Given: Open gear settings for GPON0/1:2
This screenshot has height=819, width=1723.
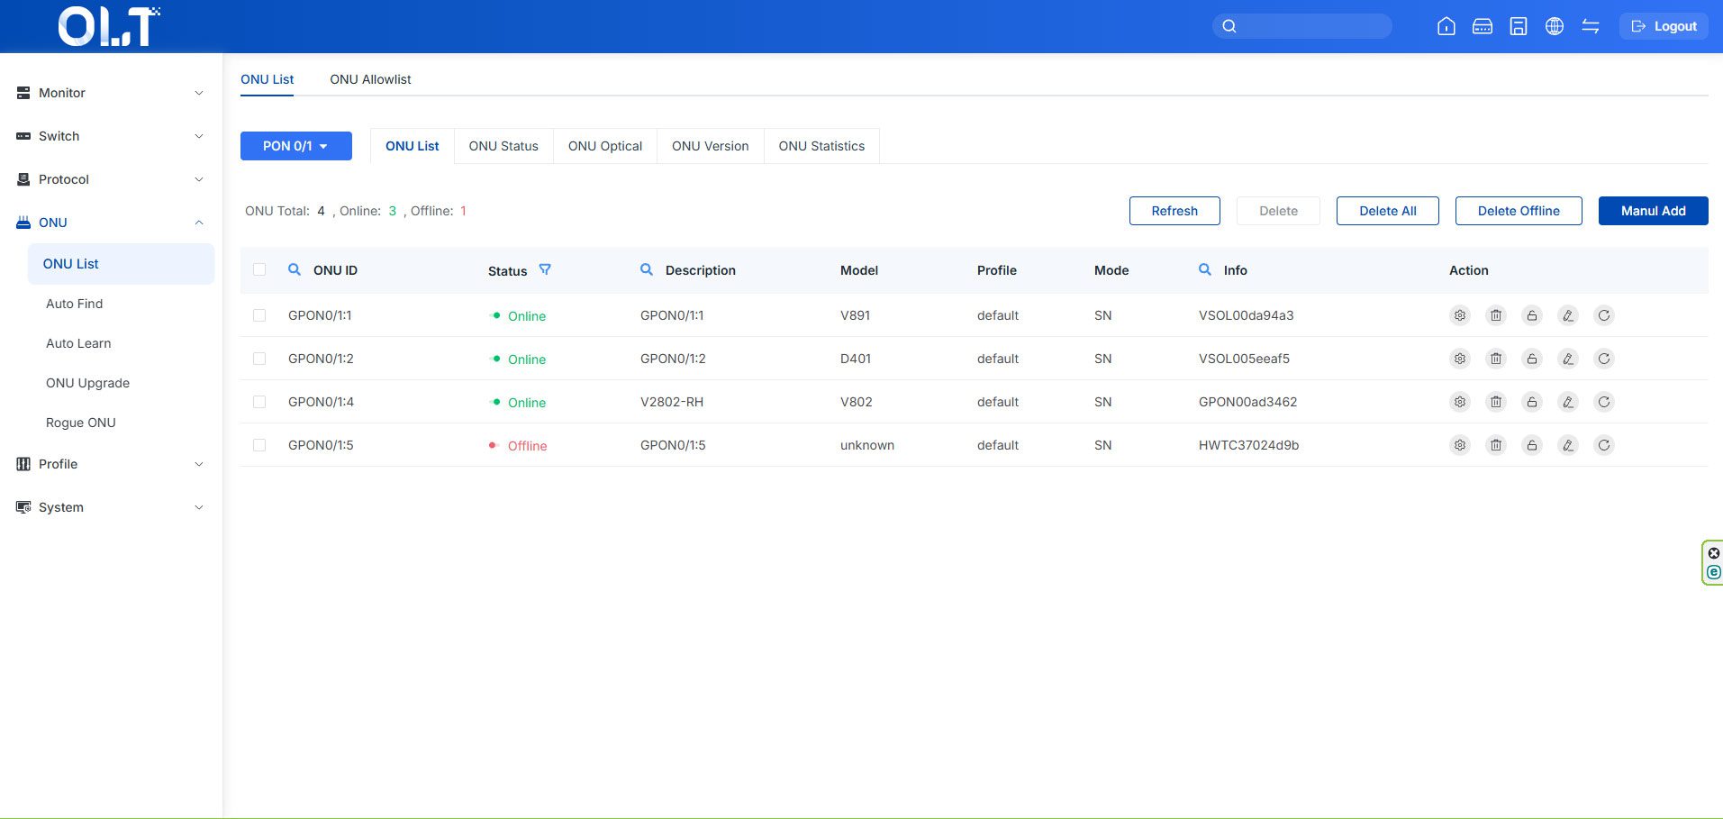Looking at the screenshot, I should pos(1460,359).
